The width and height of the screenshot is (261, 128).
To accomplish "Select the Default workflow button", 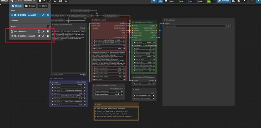I will [17, 6].
